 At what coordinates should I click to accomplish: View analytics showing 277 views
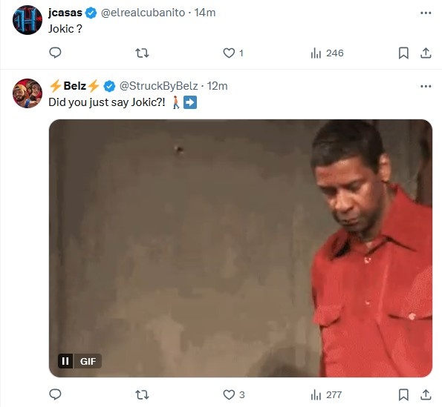point(326,394)
